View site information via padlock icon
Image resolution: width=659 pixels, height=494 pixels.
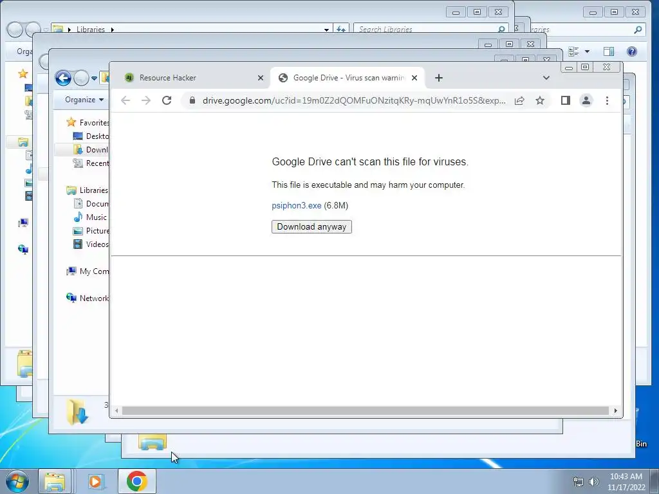(x=192, y=100)
